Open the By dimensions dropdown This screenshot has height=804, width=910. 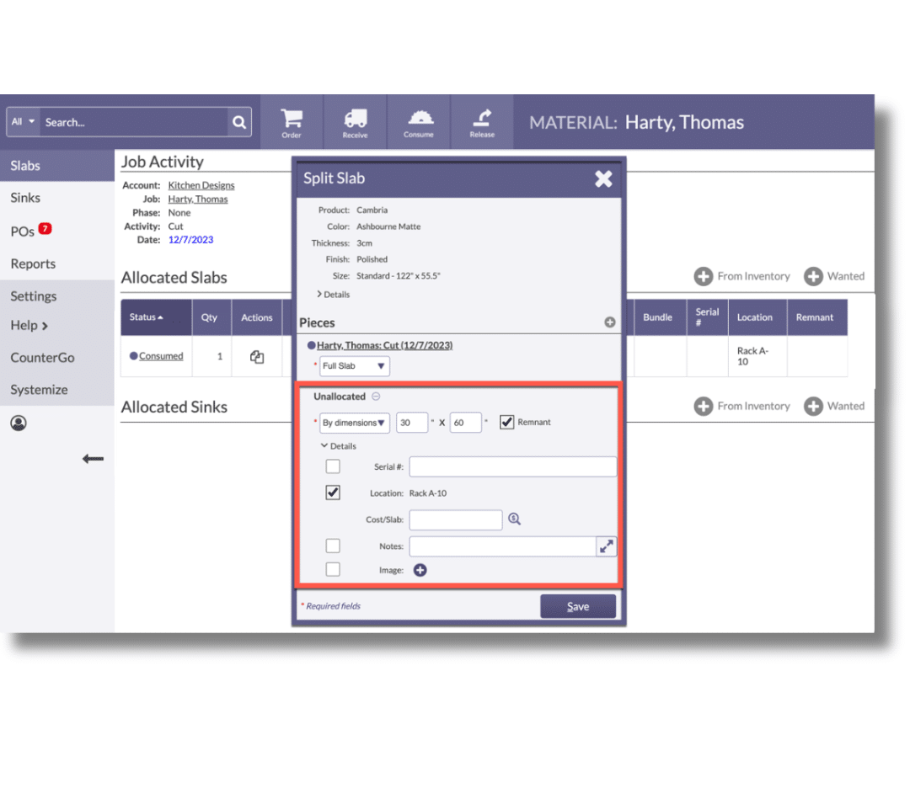(x=354, y=422)
